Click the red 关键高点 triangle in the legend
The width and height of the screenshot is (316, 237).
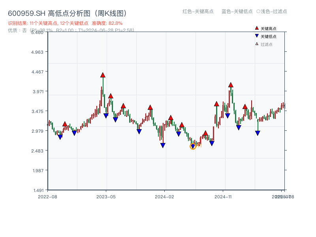click(x=257, y=28)
